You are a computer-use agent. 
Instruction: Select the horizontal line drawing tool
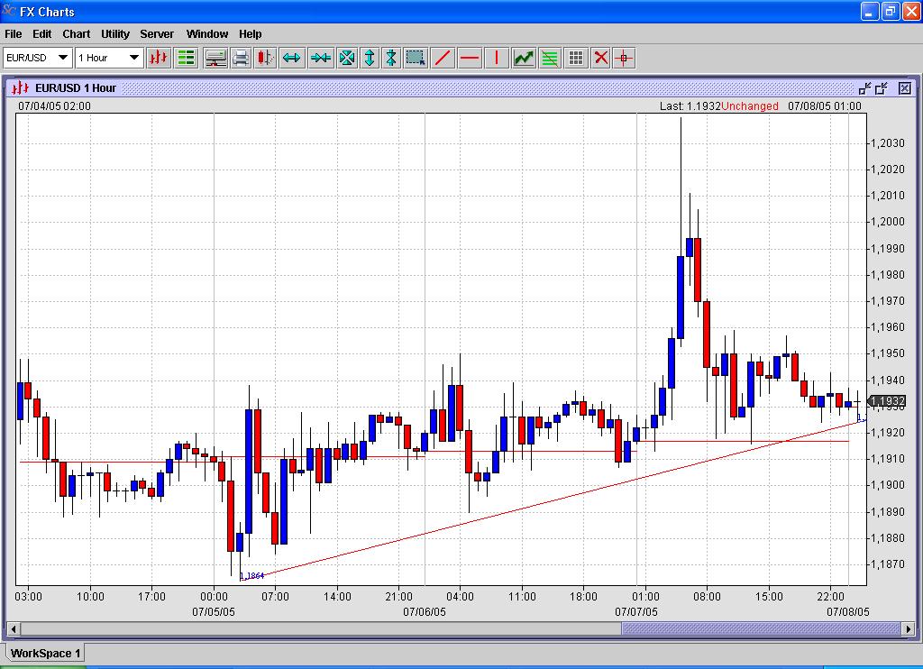[x=469, y=58]
